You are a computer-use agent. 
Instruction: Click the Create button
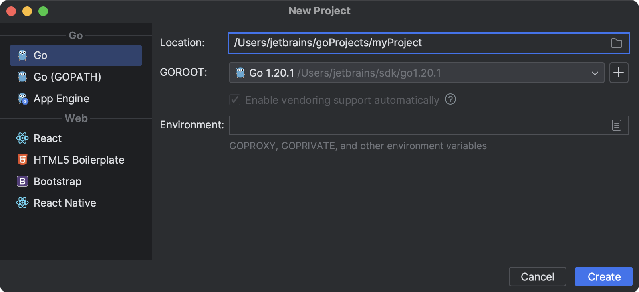click(603, 276)
